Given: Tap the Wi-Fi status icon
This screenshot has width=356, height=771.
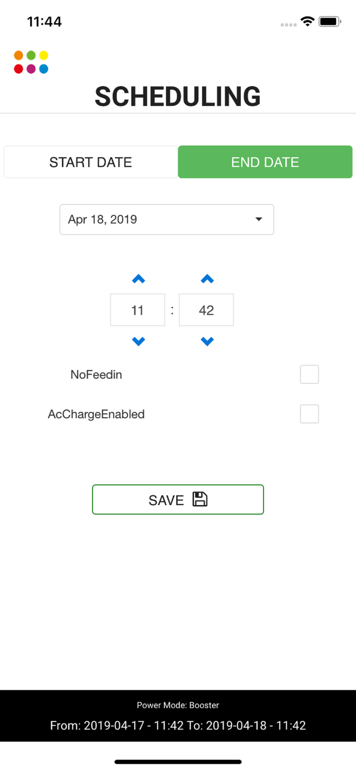Looking at the screenshot, I should [307, 22].
